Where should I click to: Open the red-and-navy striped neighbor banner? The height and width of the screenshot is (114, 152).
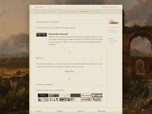coord(97,95)
